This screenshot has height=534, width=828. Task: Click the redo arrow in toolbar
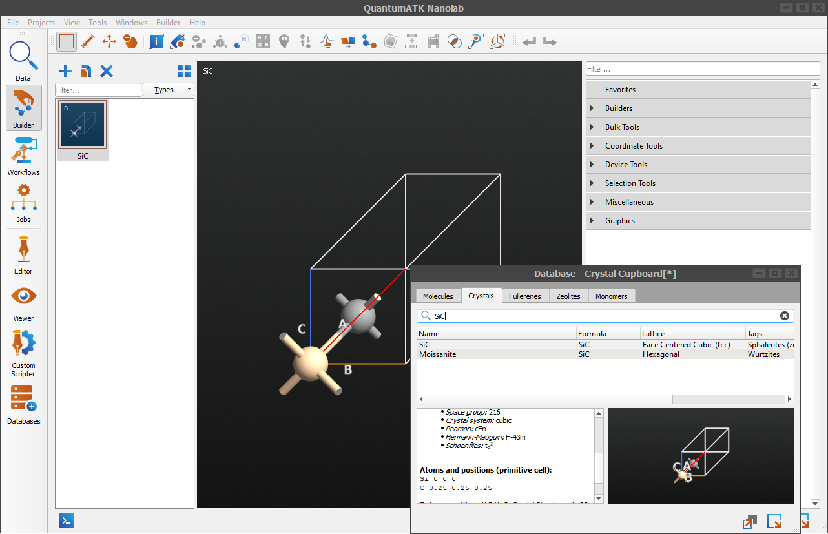tap(550, 41)
